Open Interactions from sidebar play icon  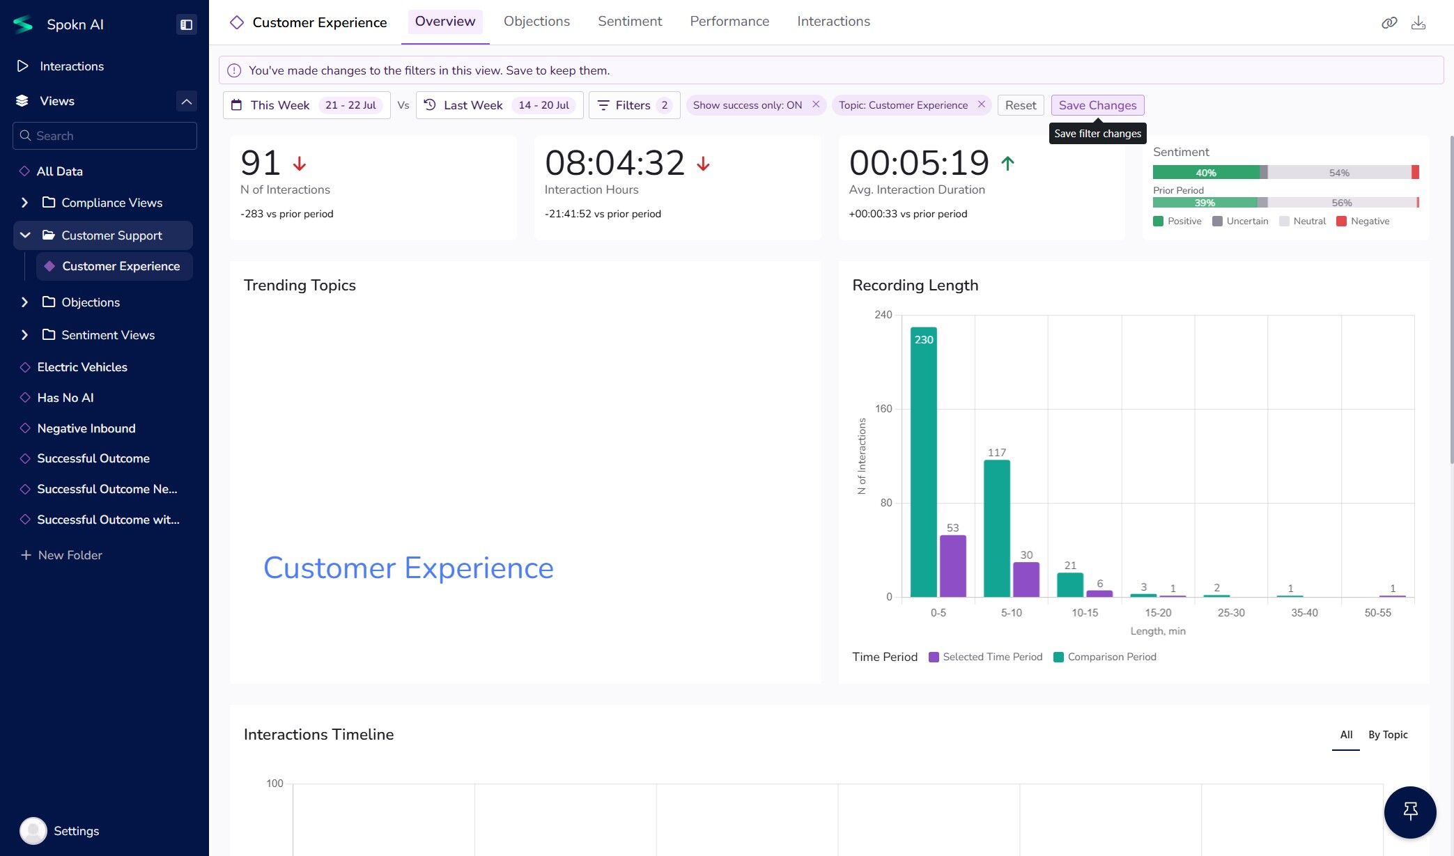[x=23, y=66]
